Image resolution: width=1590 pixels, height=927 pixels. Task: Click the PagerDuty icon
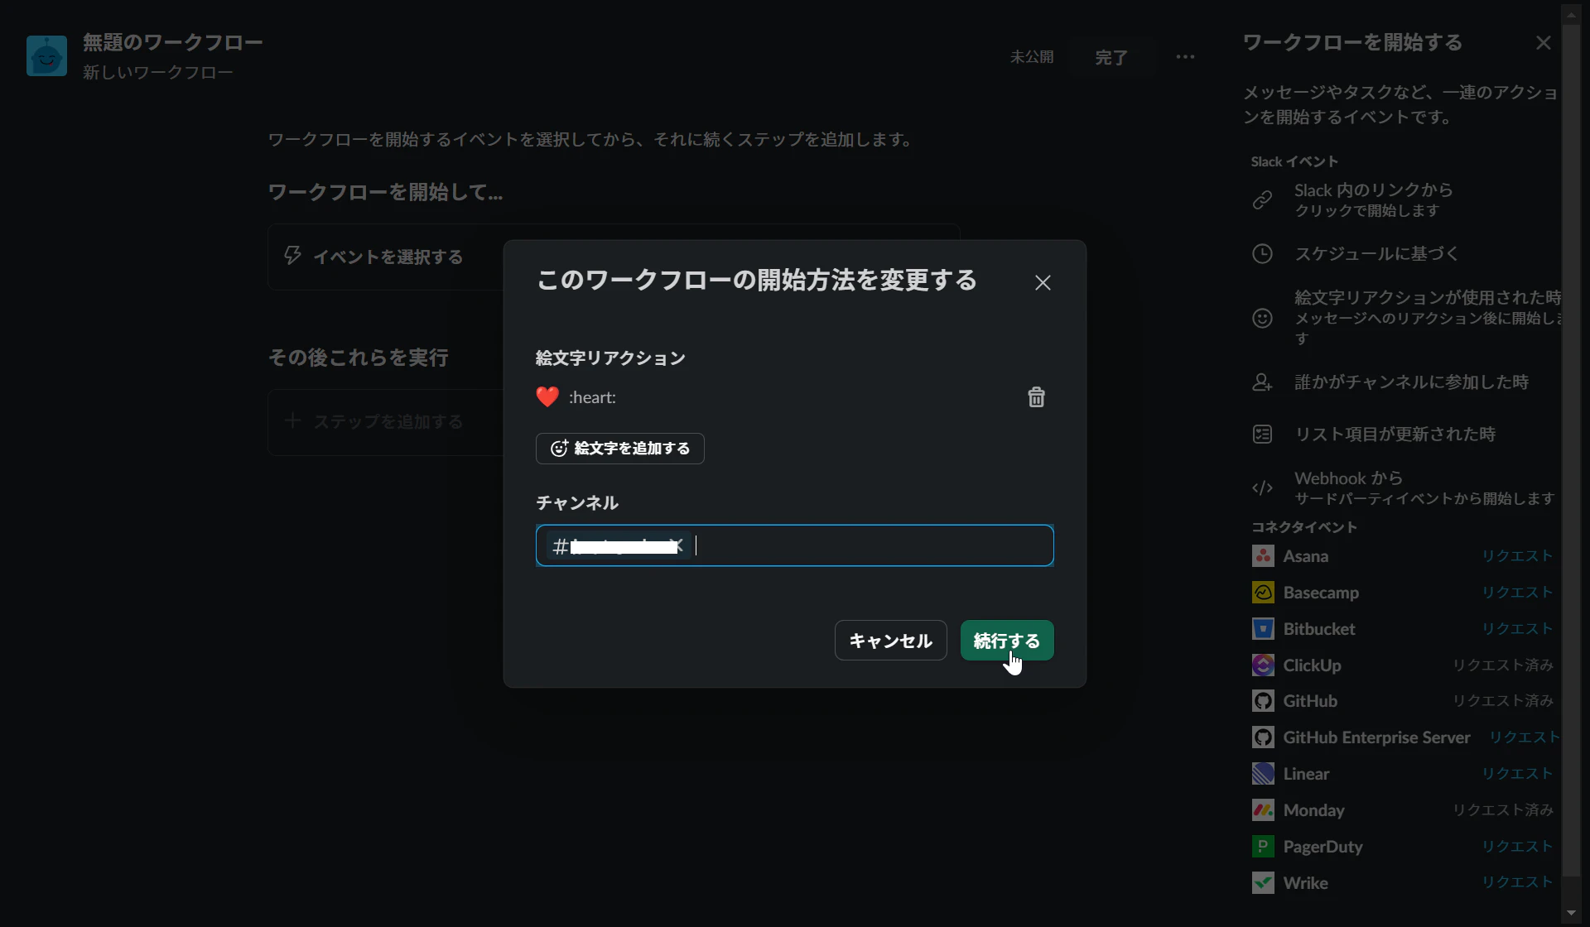(1263, 847)
